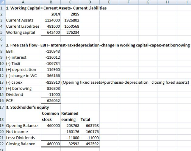Select tax value -106784
191x151 pixels.
tap(51, 64)
